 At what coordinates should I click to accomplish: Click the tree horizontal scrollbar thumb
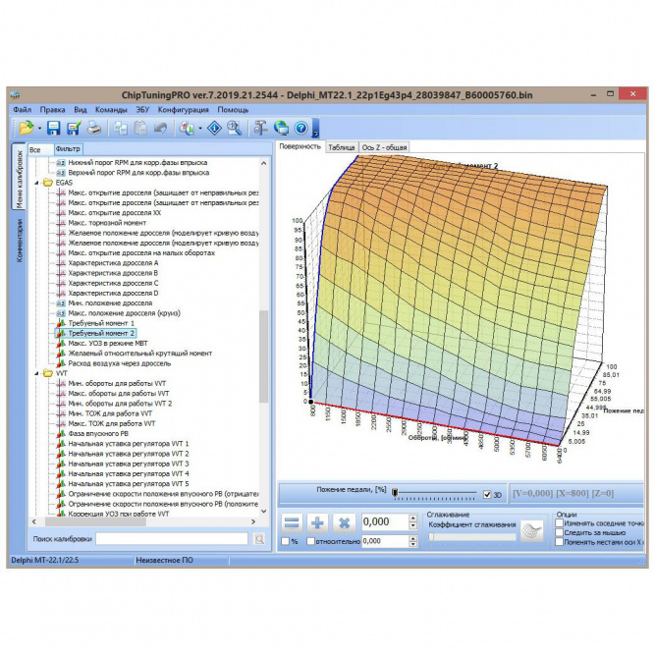coord(95,521)
